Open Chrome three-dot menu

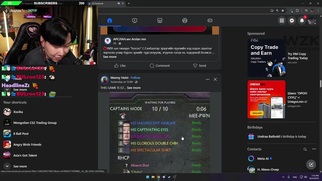click(x=318, y=11)
